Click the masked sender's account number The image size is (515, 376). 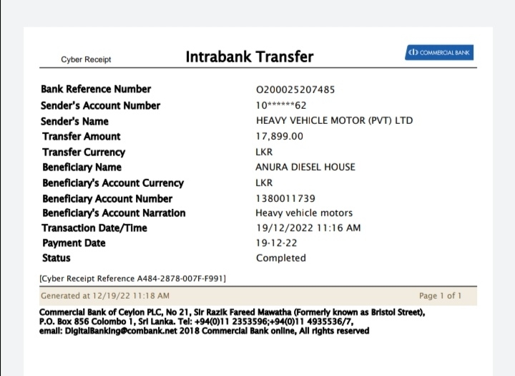[x=281, y=106]
